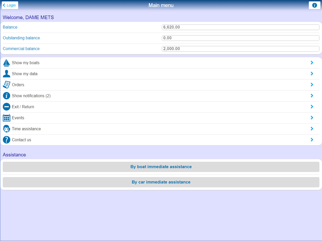Screen dimensions: 322x241
Task: Request By car immediate assistance
Action: pyautogui.click(x=161, y=182)
